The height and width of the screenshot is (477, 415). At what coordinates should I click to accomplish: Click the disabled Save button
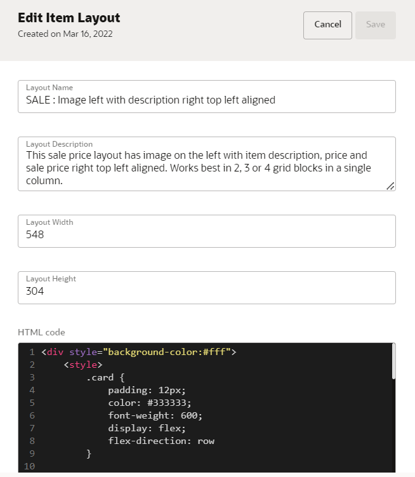coord(376,25)
